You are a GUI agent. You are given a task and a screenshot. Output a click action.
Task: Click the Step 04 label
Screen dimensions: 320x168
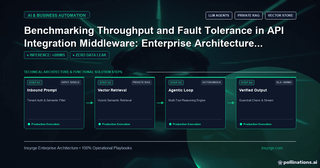pos(247,83)
